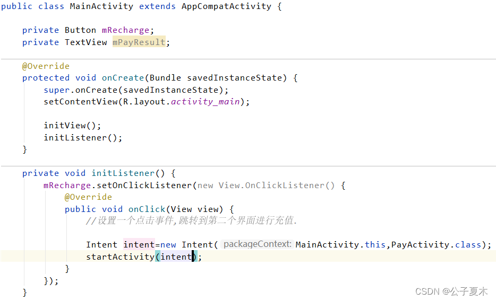Select the mRecharge field declaration

[125, 30]
